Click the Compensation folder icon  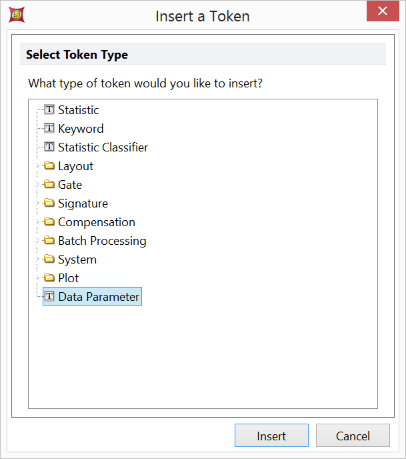[49, 222]
